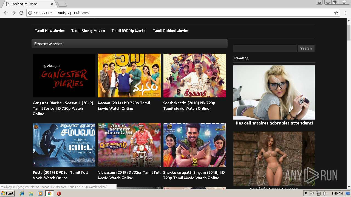This screenshot has width=351, height=197.
Task: Click the Search button
Action: [x=306, y=48]
